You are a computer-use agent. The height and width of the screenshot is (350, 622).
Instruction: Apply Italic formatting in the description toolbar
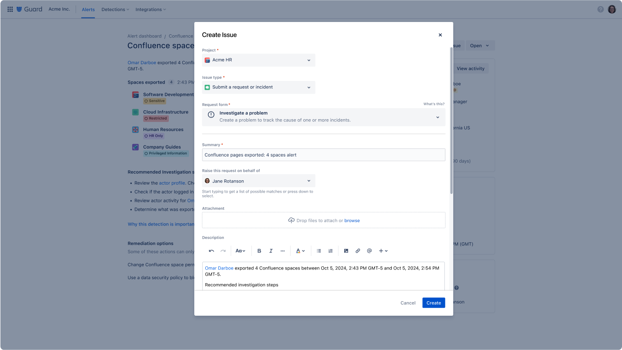pos(271,251)
